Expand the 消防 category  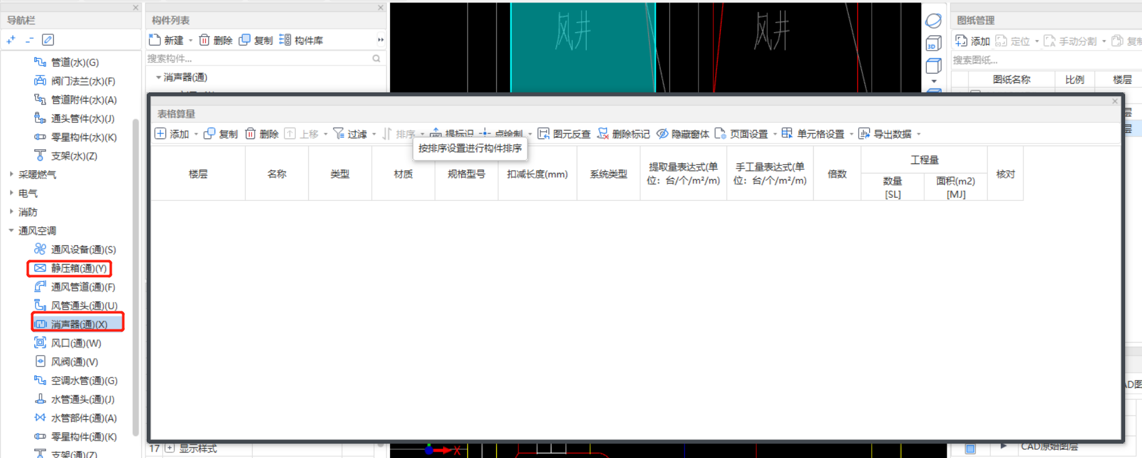pyautogui.click(x=11, y=212)
